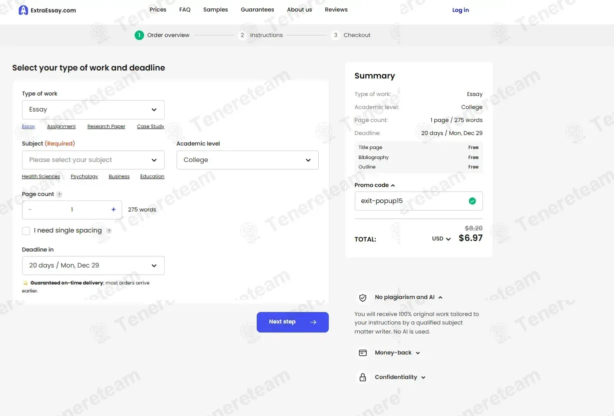Click the Log in link
This screenshot has height=416, width=614.
[460, 10]
